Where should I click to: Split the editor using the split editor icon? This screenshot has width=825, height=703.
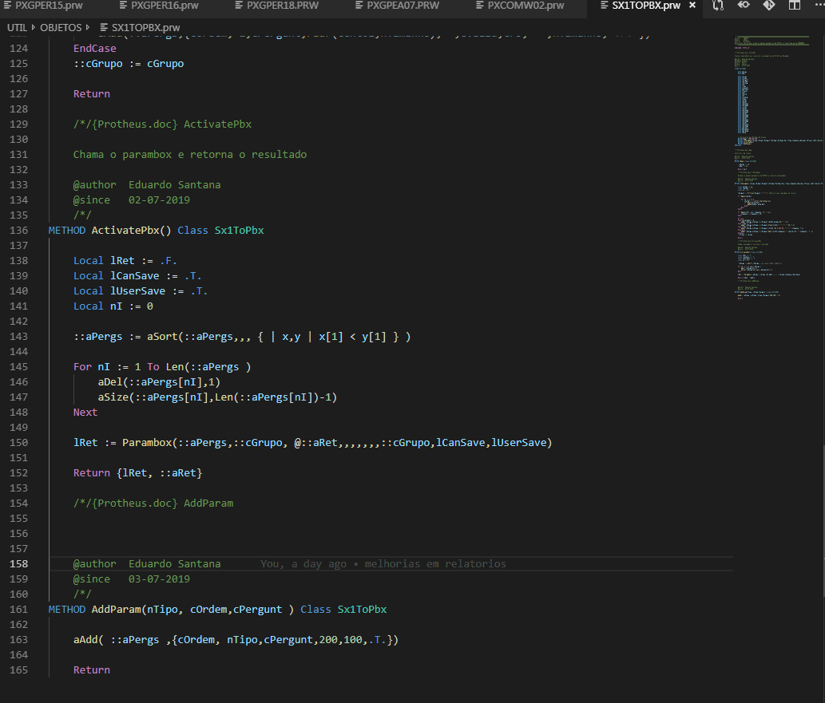click(x=794, y=6)
